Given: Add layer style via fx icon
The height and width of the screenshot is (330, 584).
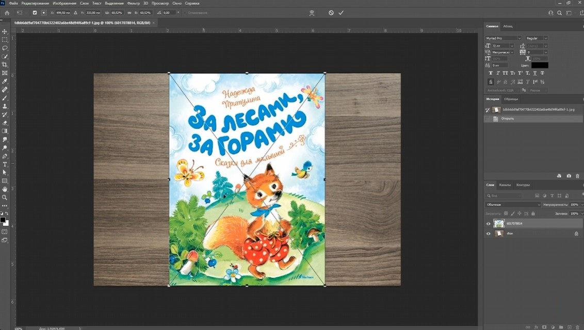Looking at the screenshot, I should 537,327.
